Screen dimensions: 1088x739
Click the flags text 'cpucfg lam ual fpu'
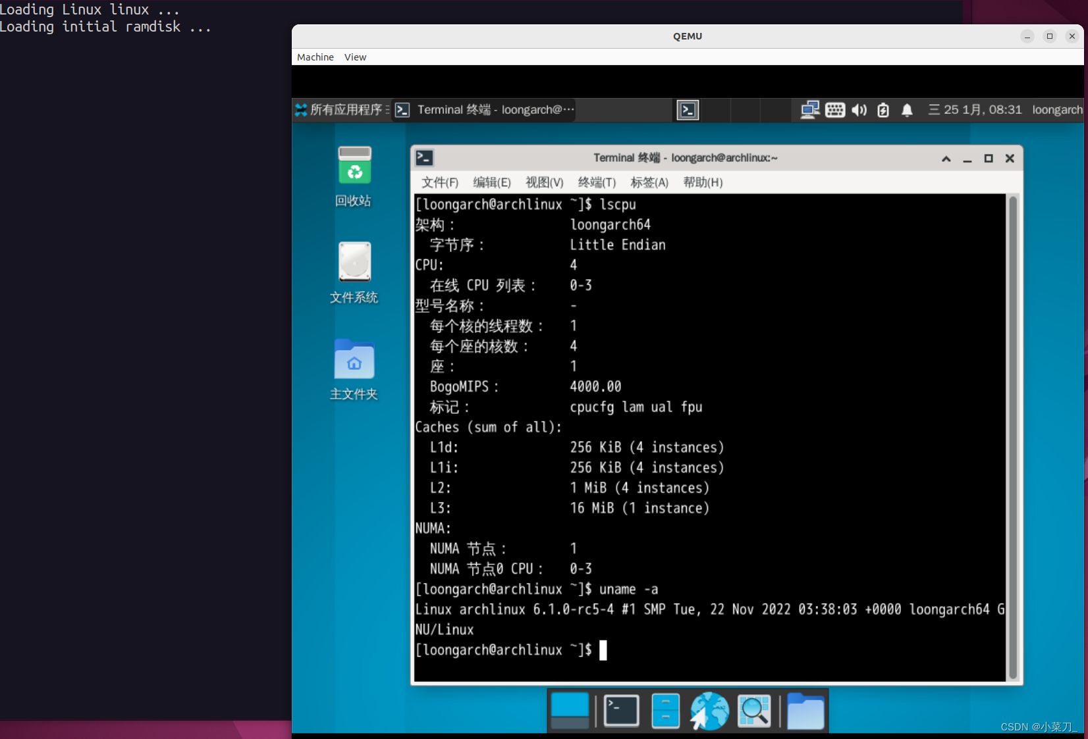(x=636, y=407)
